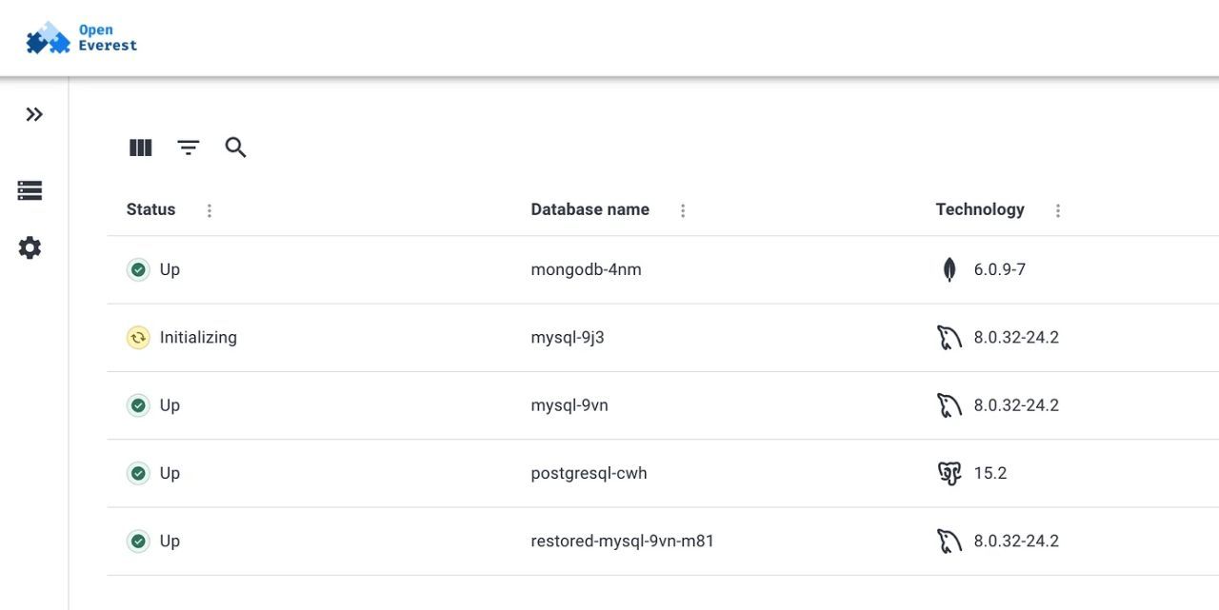Open Technology column options menu
This screenshot has height=610, width=1219.
click(1058, 210)
